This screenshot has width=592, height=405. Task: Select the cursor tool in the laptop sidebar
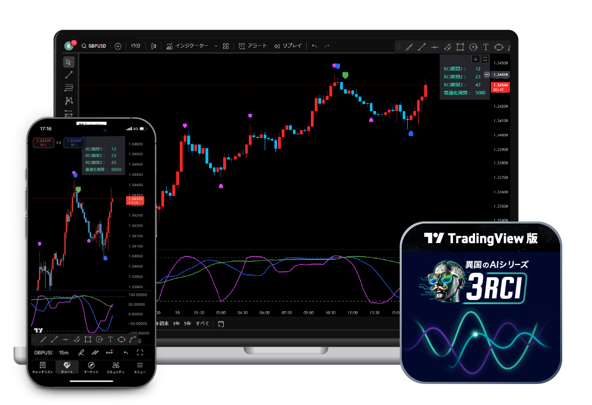pyautogui.click(x=69, y=62)
